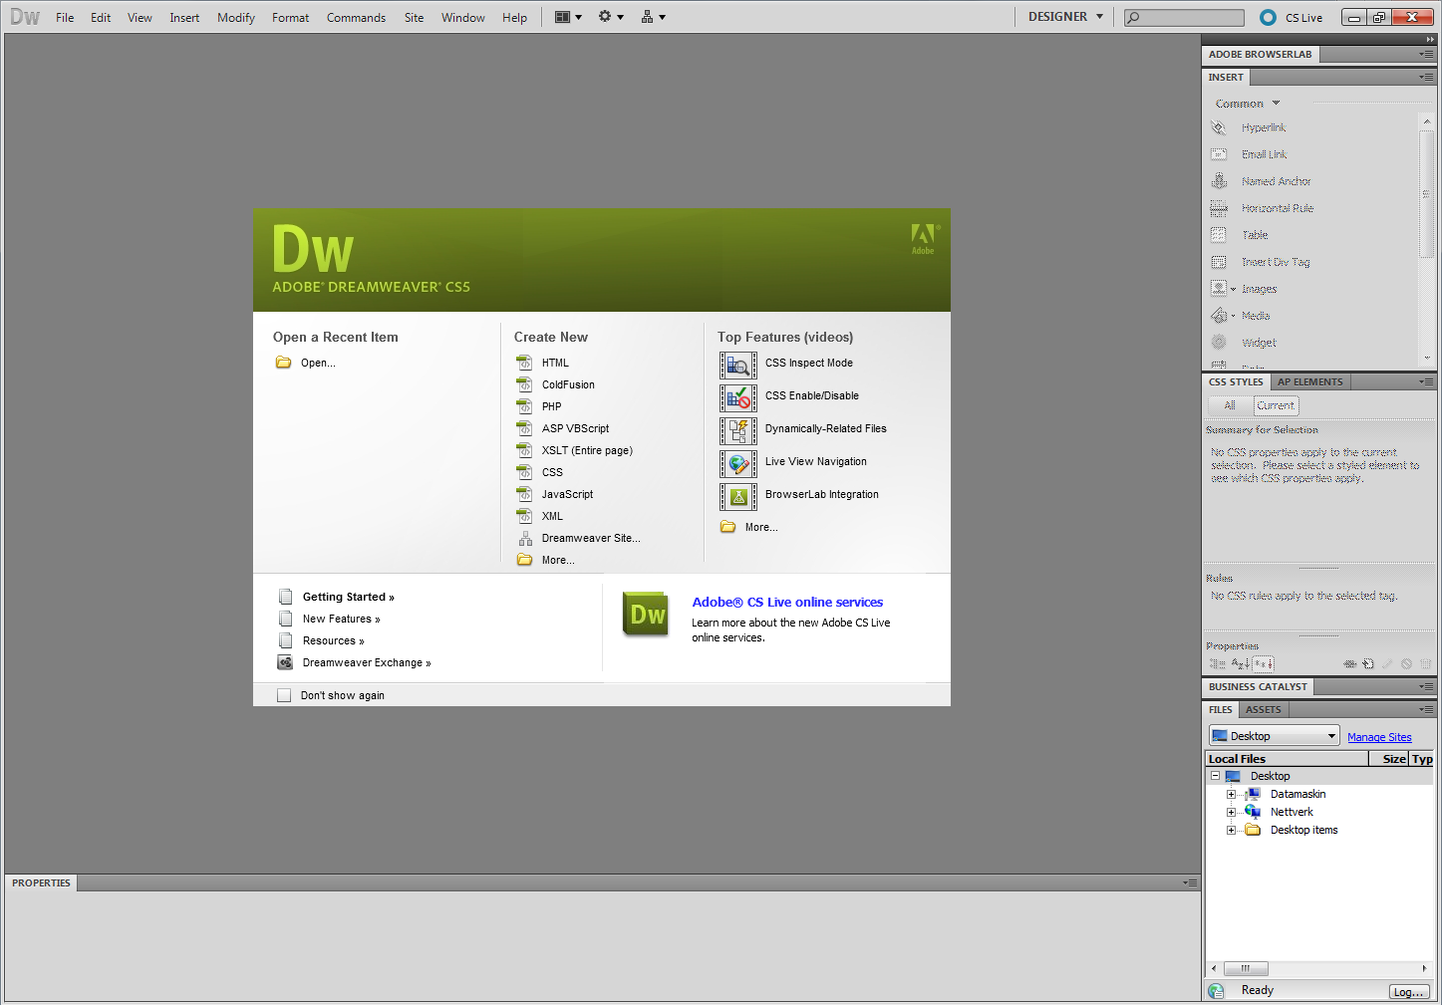This screenshot has width=1442, height=1005.
Task: Open the Properties panel options menu
Action: pyautogui.click(x=1190, y=882)
